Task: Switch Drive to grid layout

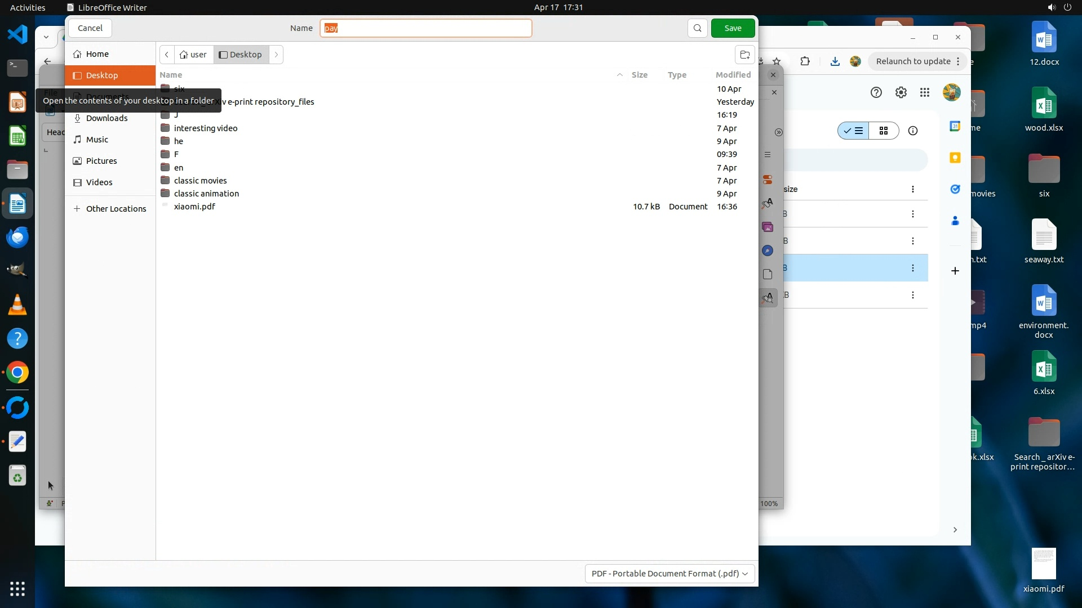Action: [x=884, y=131]
